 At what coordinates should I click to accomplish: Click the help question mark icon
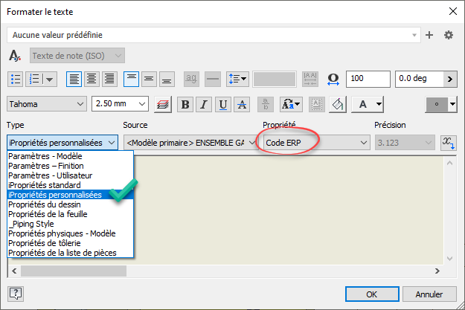coord(15,293)
